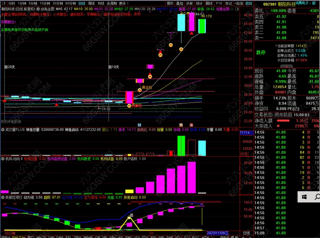Click the 002981 朝阳科技 stock title
The width and height of the screenshot is (320, 238).
(279, 4)
